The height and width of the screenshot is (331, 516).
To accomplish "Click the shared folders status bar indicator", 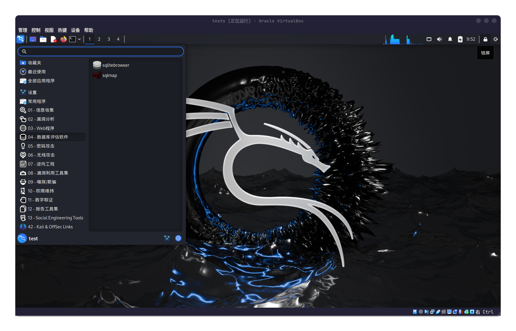I will pos(443,312).
